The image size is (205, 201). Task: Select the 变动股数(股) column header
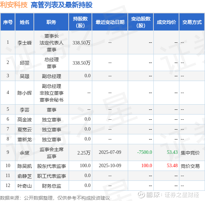click(141, 22)
